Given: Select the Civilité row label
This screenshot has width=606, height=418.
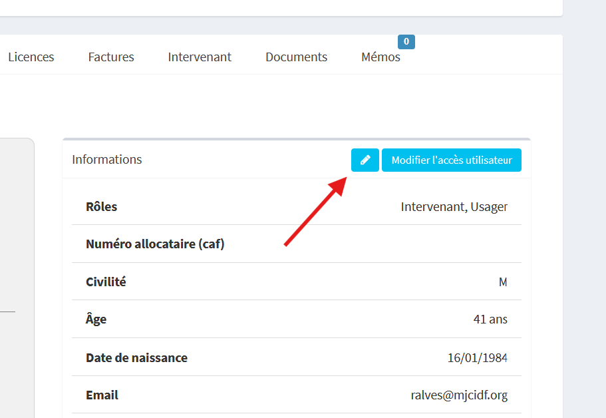Looking at the screenshot, I should click(x=106, y=282).
